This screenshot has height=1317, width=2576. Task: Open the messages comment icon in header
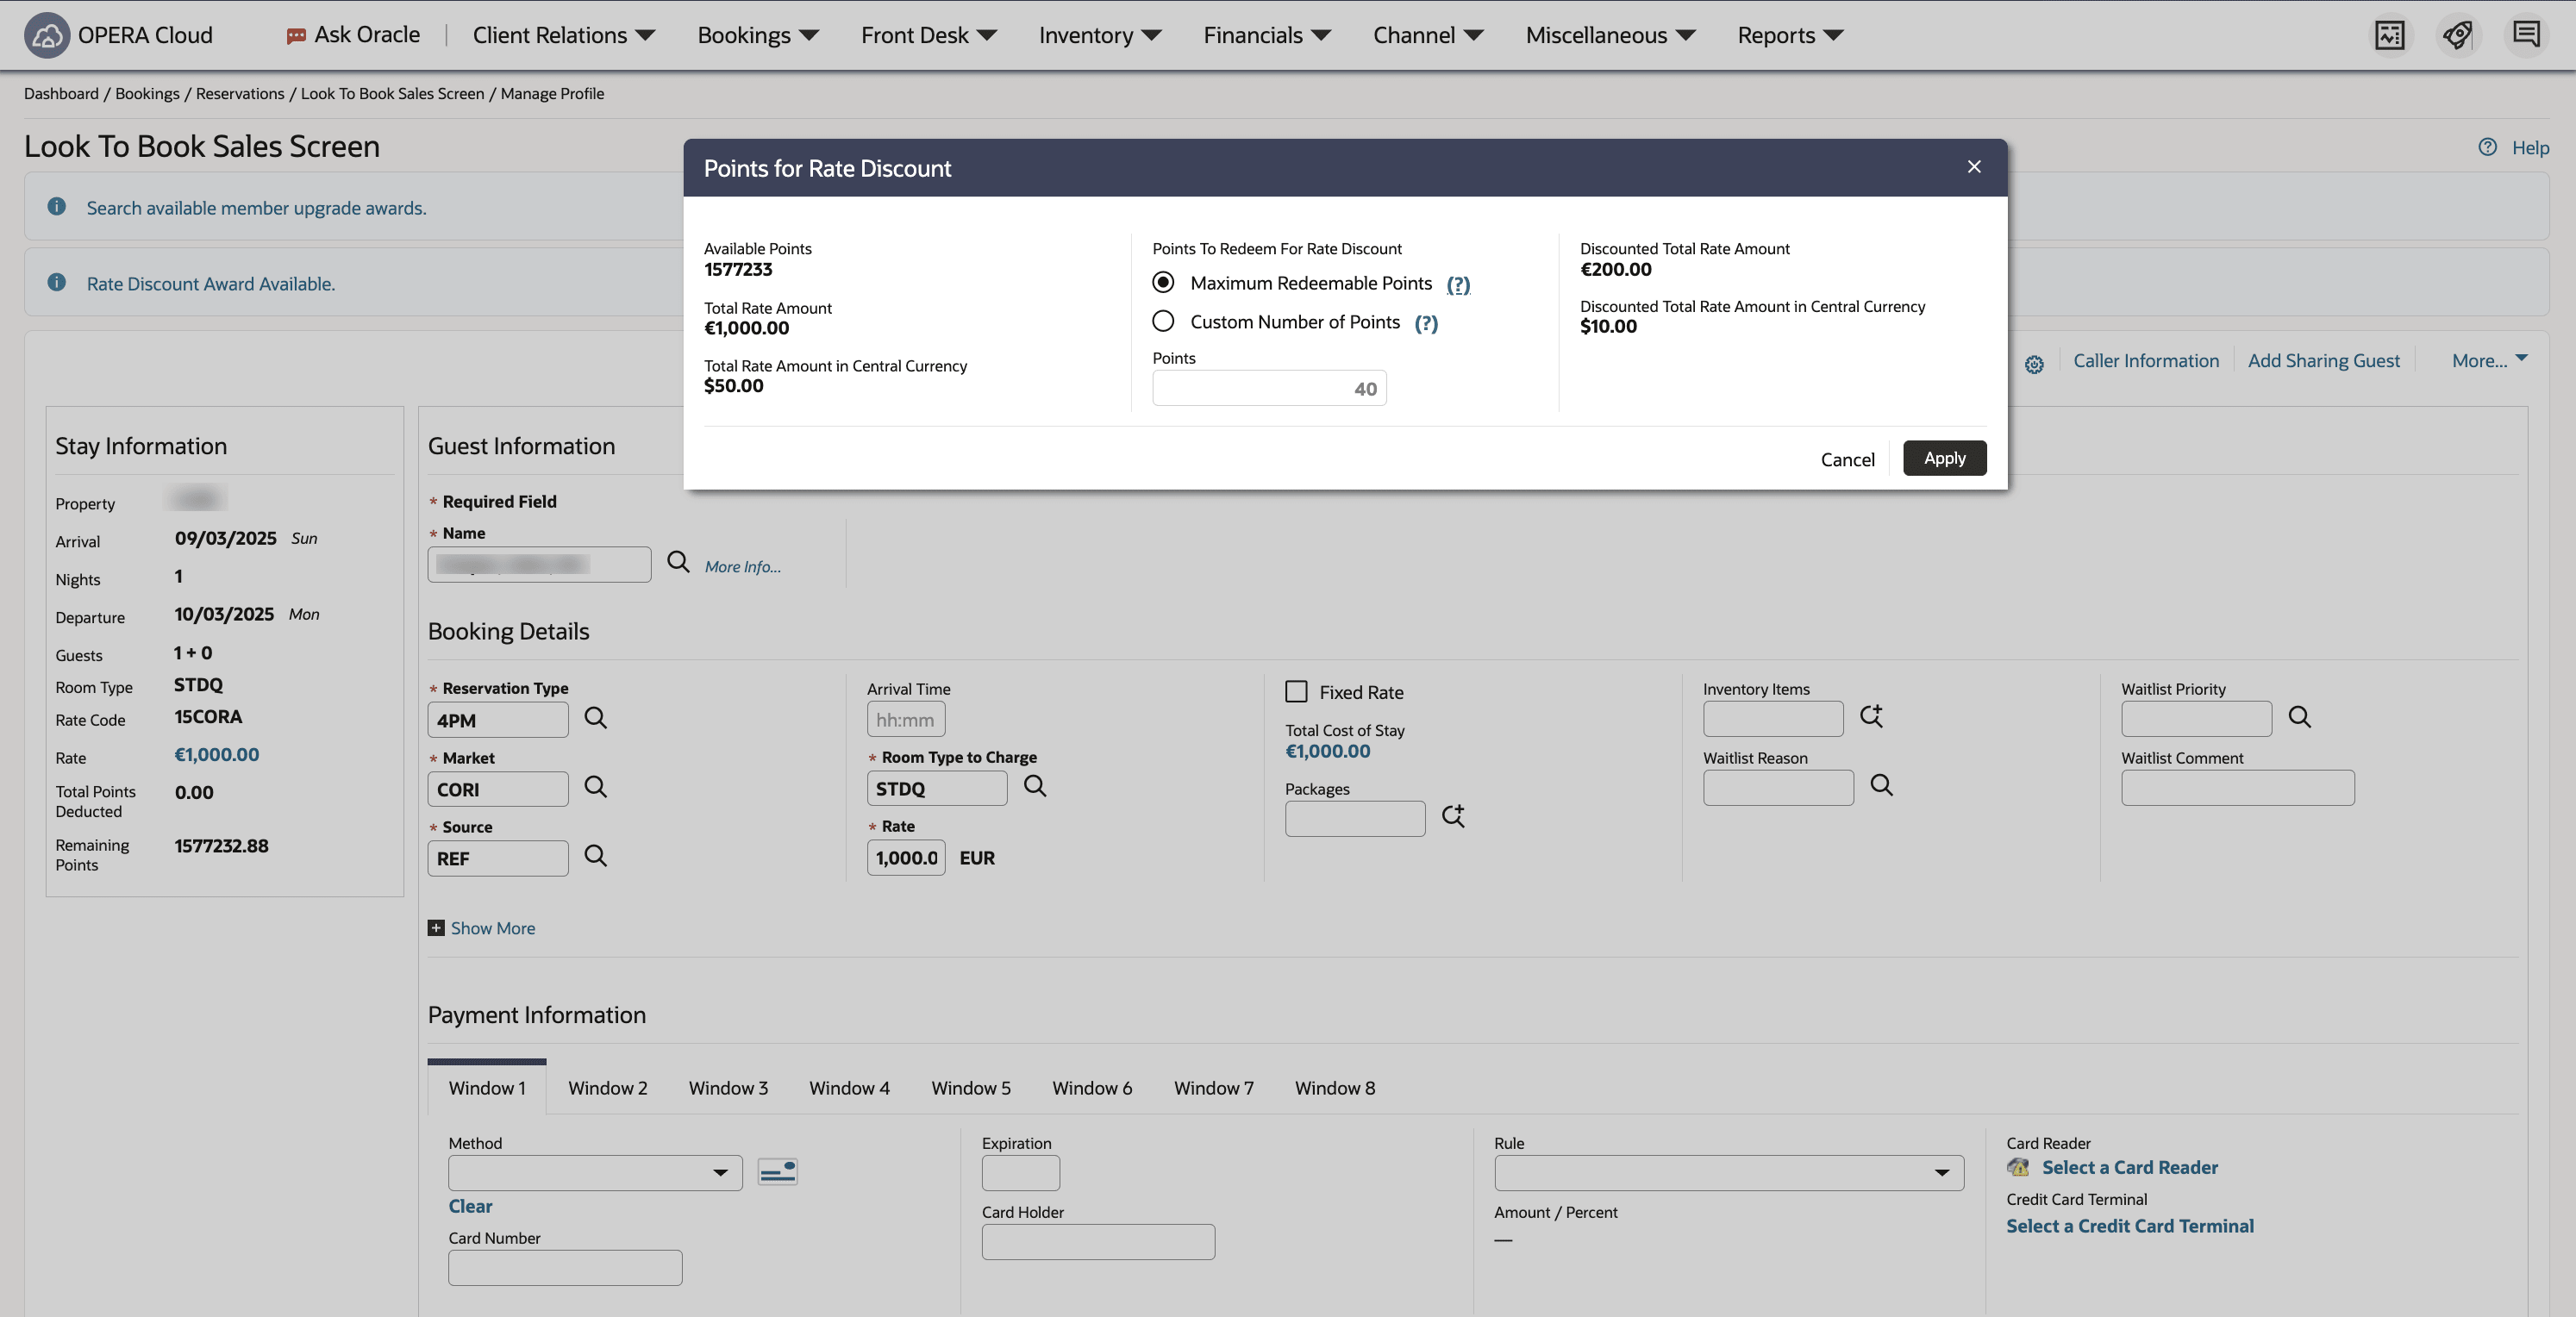pyautogui.click(x=2526, y=35)
